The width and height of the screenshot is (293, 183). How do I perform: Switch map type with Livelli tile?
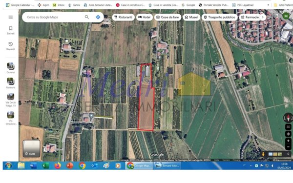coord(31,148)
